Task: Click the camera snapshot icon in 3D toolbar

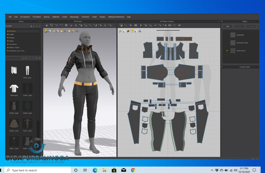Action: coord(71,25)
